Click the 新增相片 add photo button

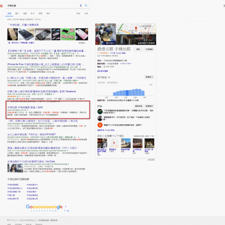click(149, 106)
